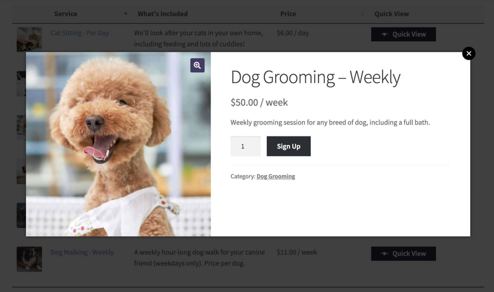Open the Dog Walking - Weekly link
Viewport: 494px width, 292px height.
coord(82,252)
